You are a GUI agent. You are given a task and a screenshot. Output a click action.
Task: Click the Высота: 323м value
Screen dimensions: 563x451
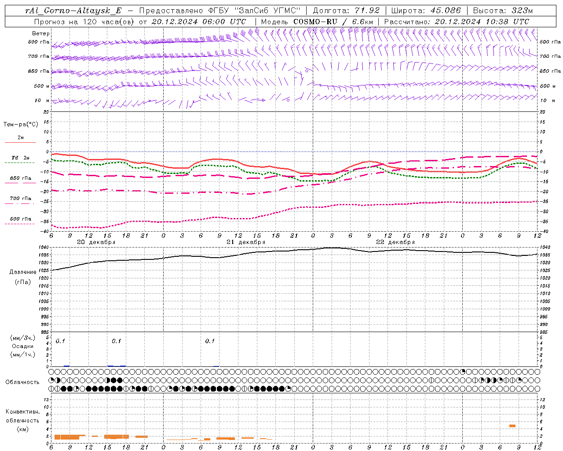tap(503, 11)
